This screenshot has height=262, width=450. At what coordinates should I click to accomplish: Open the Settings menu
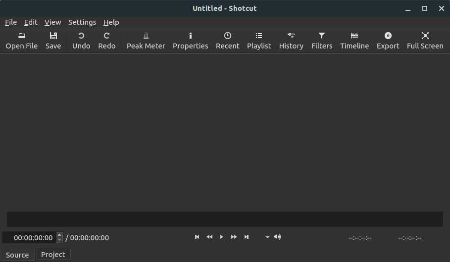click(x=82, y=22)
